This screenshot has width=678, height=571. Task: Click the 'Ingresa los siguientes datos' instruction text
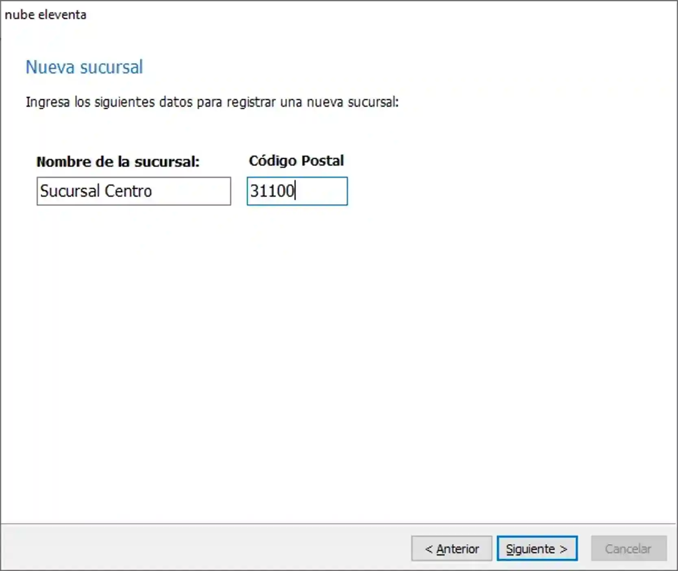tap(212, 102)
